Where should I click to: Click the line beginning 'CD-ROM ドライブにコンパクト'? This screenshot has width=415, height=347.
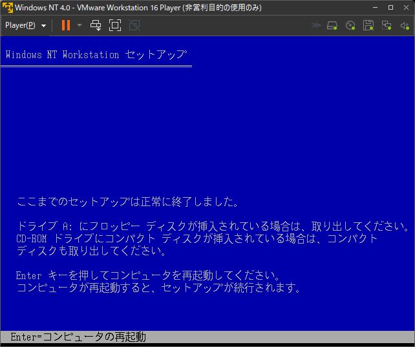pyautogui.click(x=197, y=238)
